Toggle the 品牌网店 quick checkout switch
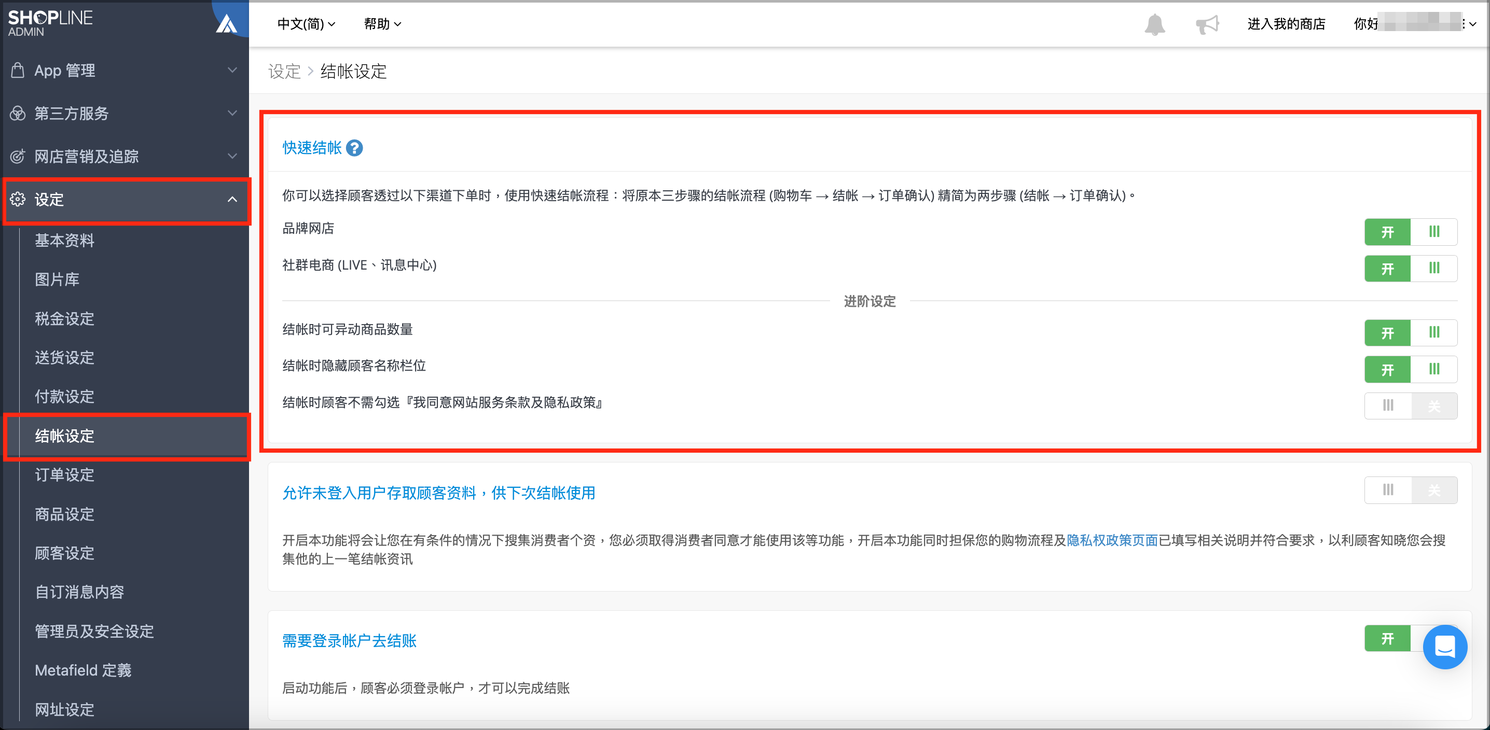 pyautogui.click(x=1410, y=232)
